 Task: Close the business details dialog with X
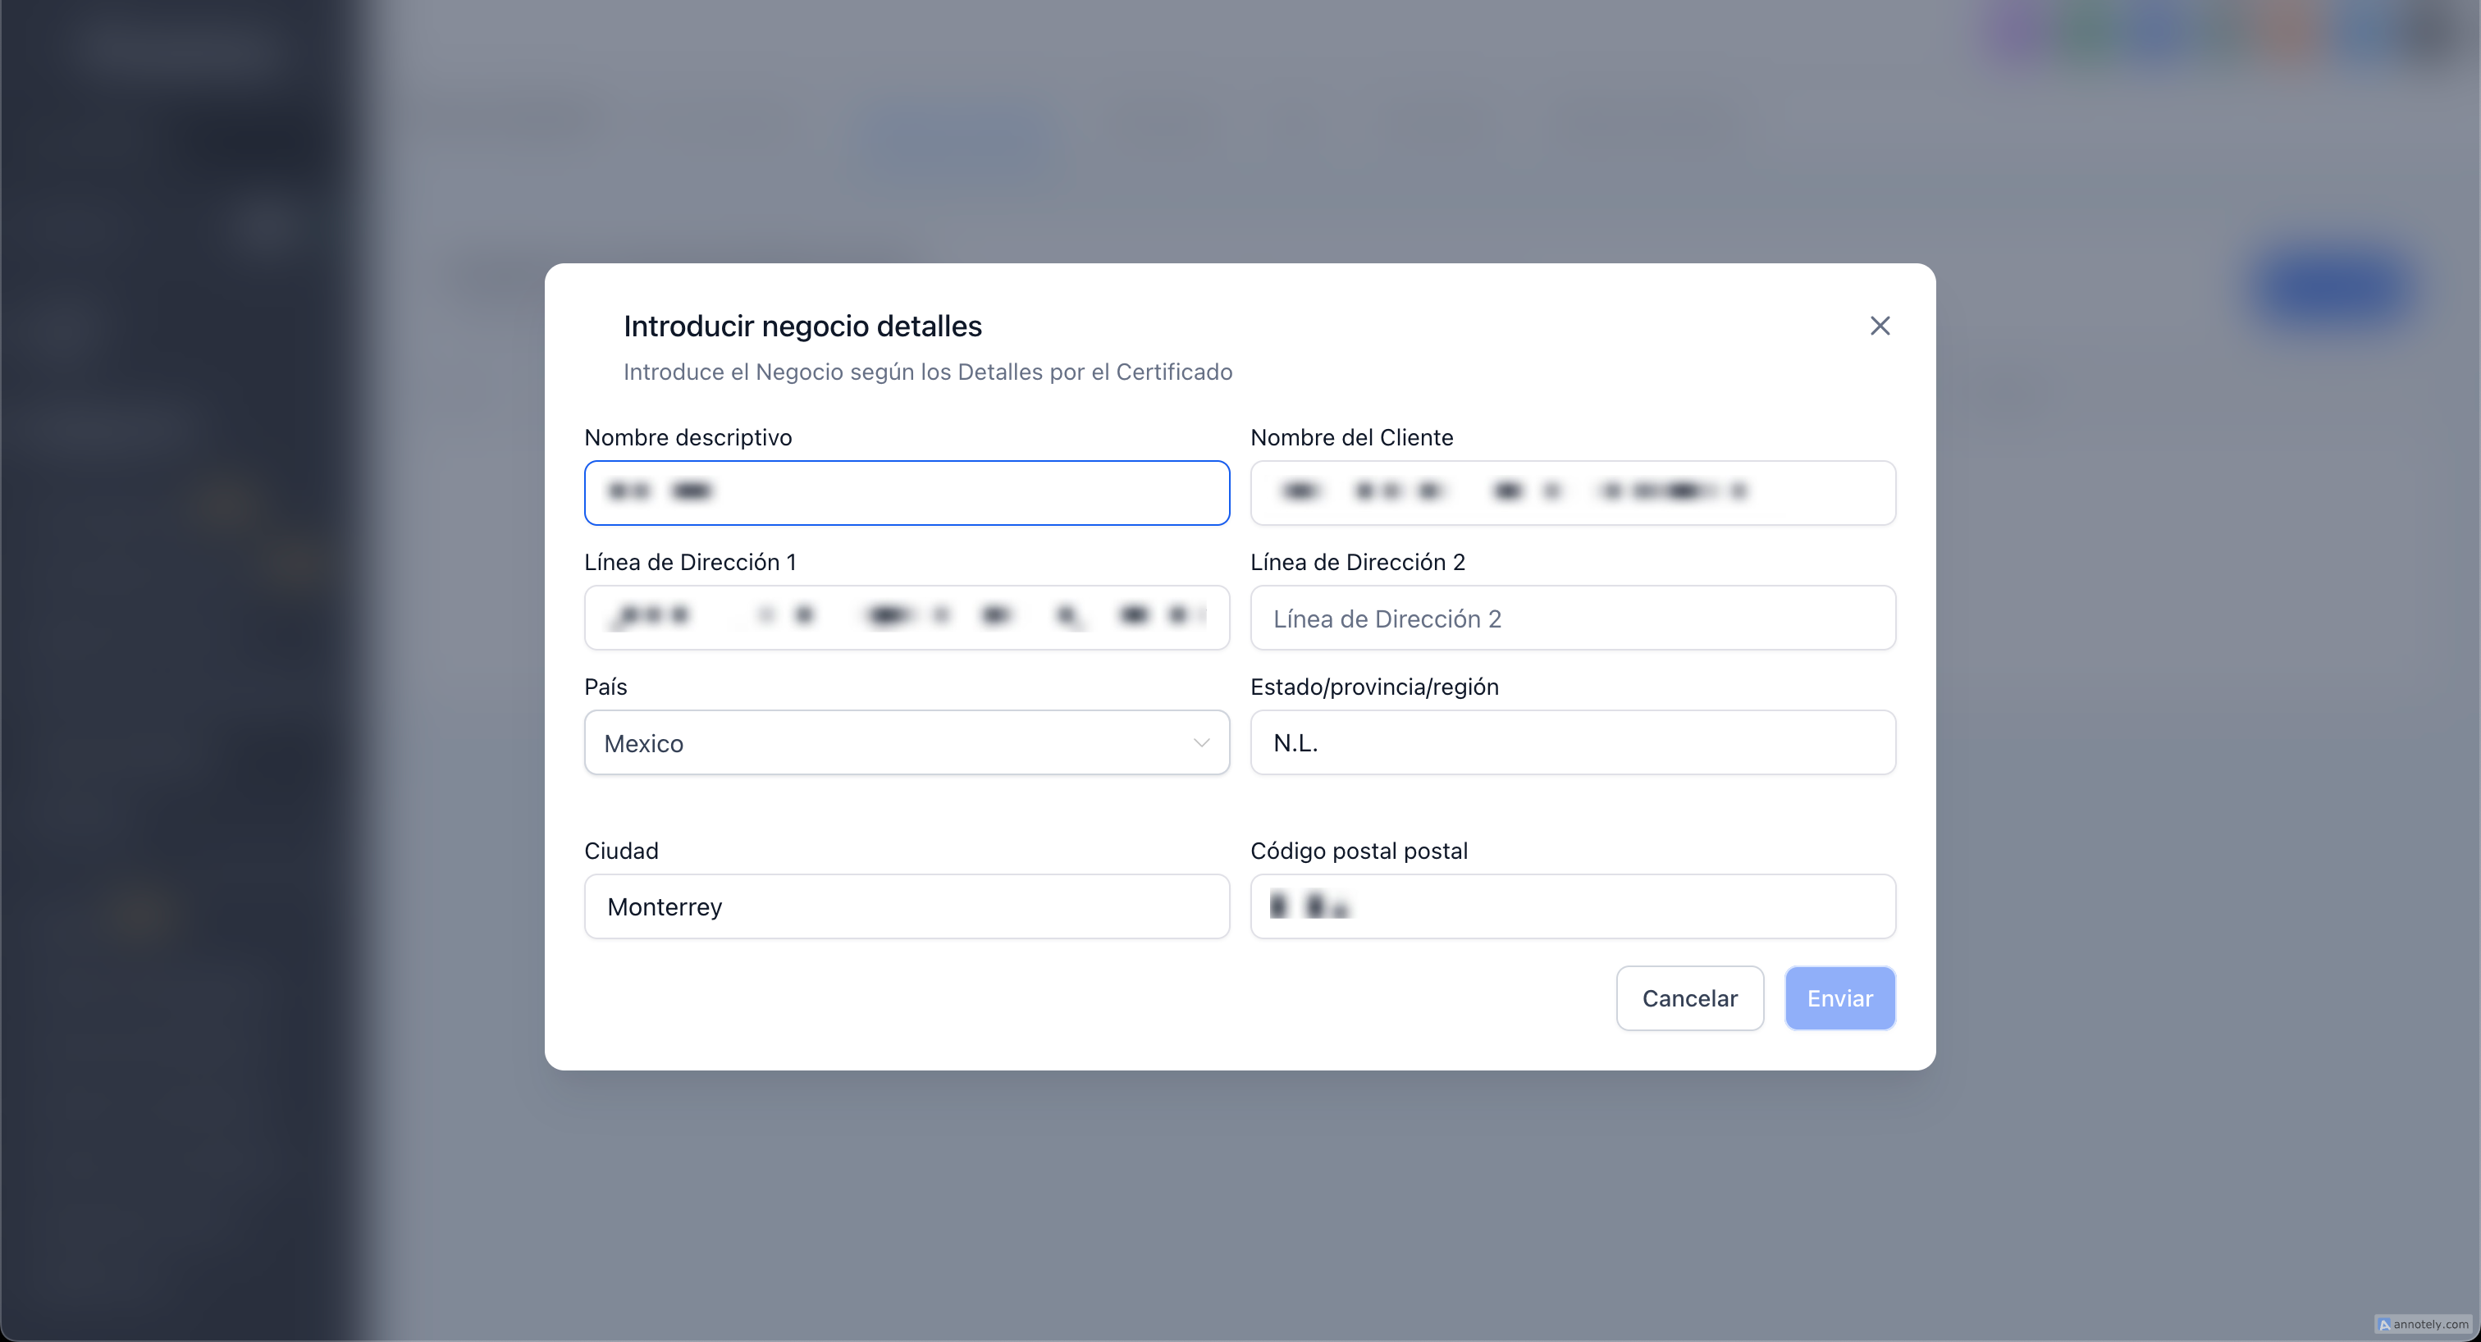click(x=1879, y=326)
